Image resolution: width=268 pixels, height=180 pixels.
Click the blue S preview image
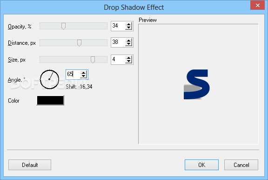coord(197,84)
